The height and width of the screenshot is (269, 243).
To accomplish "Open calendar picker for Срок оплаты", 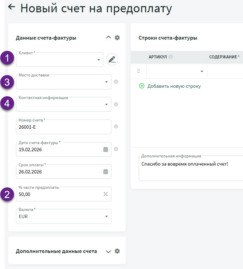I will pos(106,172).
